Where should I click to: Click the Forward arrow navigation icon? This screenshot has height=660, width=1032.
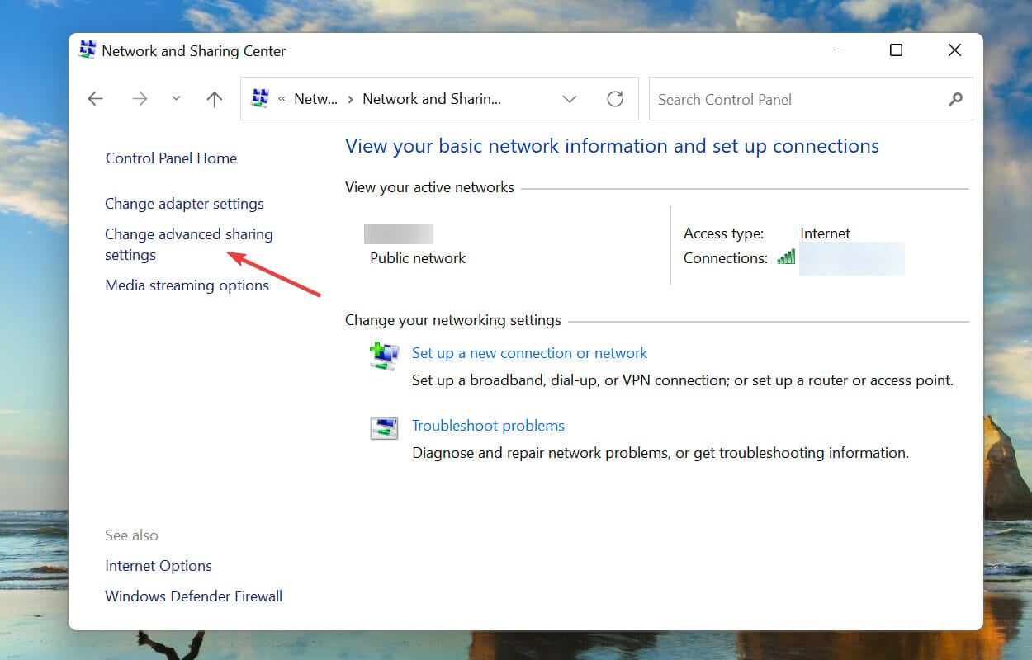coord(140,99)
